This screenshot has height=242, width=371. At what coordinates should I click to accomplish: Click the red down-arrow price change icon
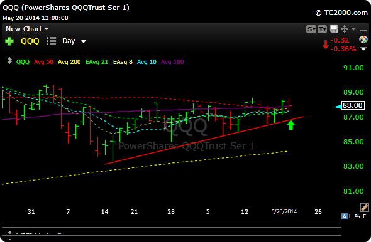click(326, 45)
